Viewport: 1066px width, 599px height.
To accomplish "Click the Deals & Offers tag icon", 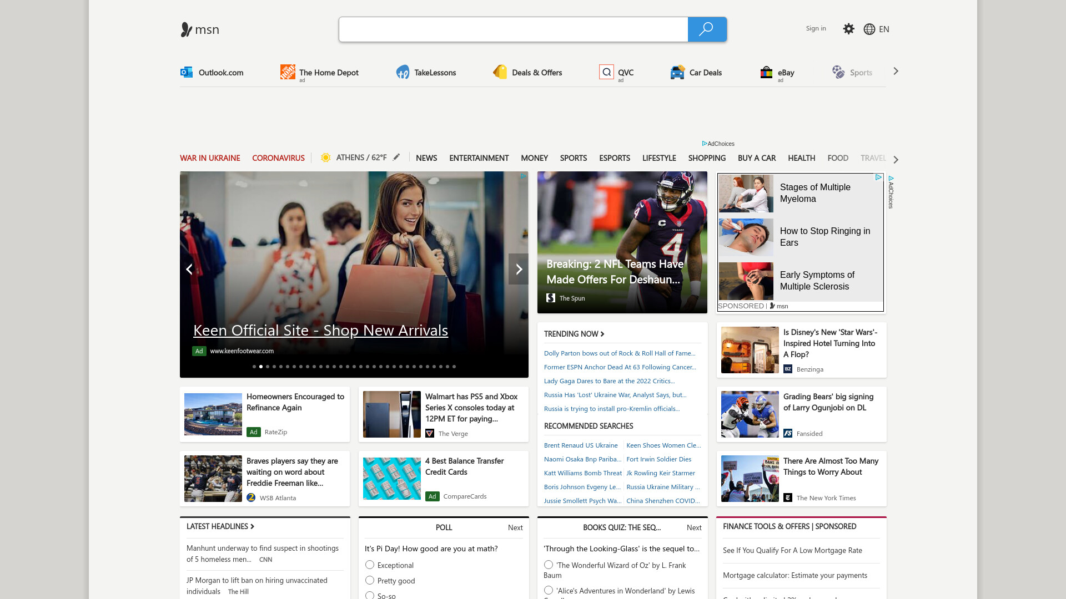I will [x=500, y=72].
